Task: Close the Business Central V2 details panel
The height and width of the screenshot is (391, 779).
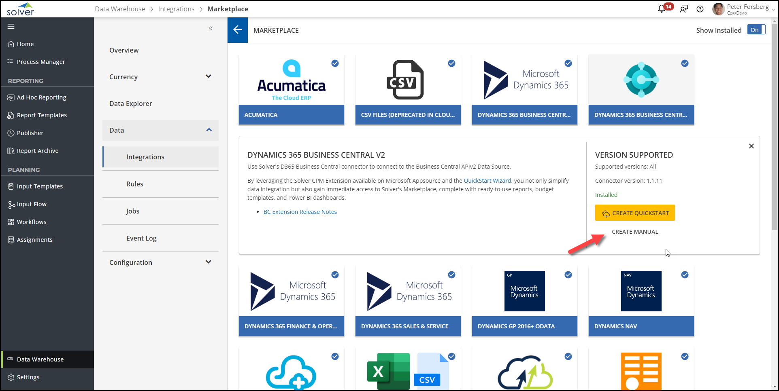Action: click(x=751, y=146)
